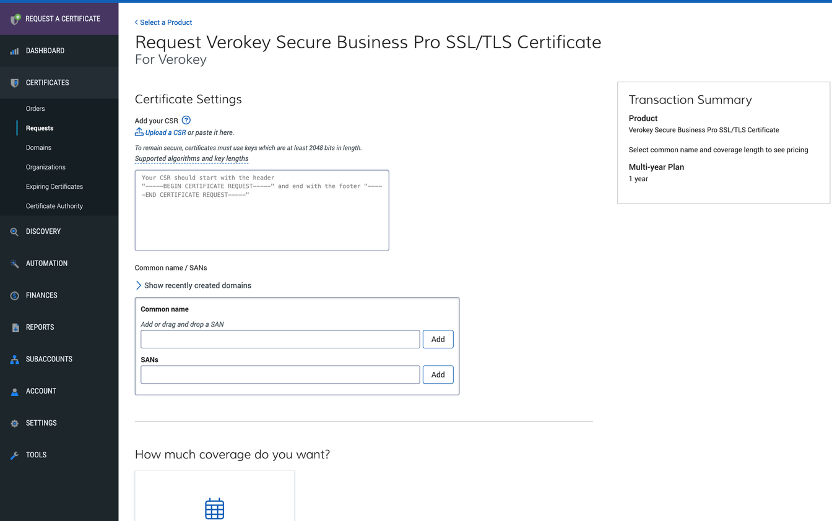Click Add beside the Common name field

[438, 338]
